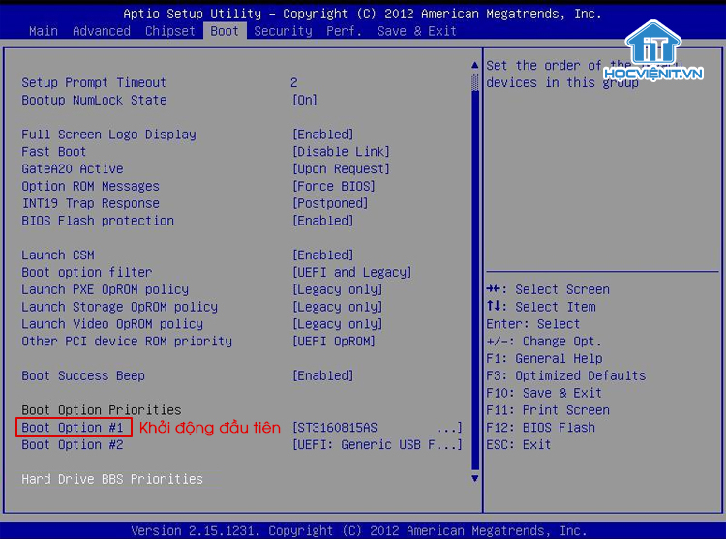Select Setup Prompt Timeout setting
Image resolution: width=726 pixels, height=539 pixels.
pyautogui.click(x=94, y=83)
